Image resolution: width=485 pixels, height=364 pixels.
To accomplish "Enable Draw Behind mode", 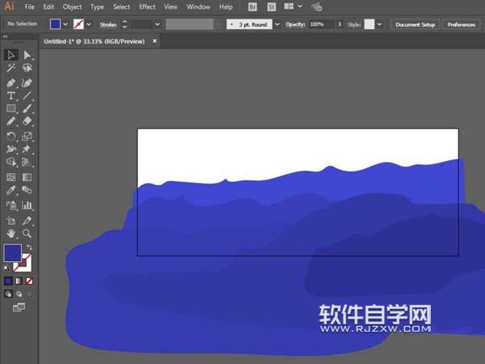I will coord(19,294).
